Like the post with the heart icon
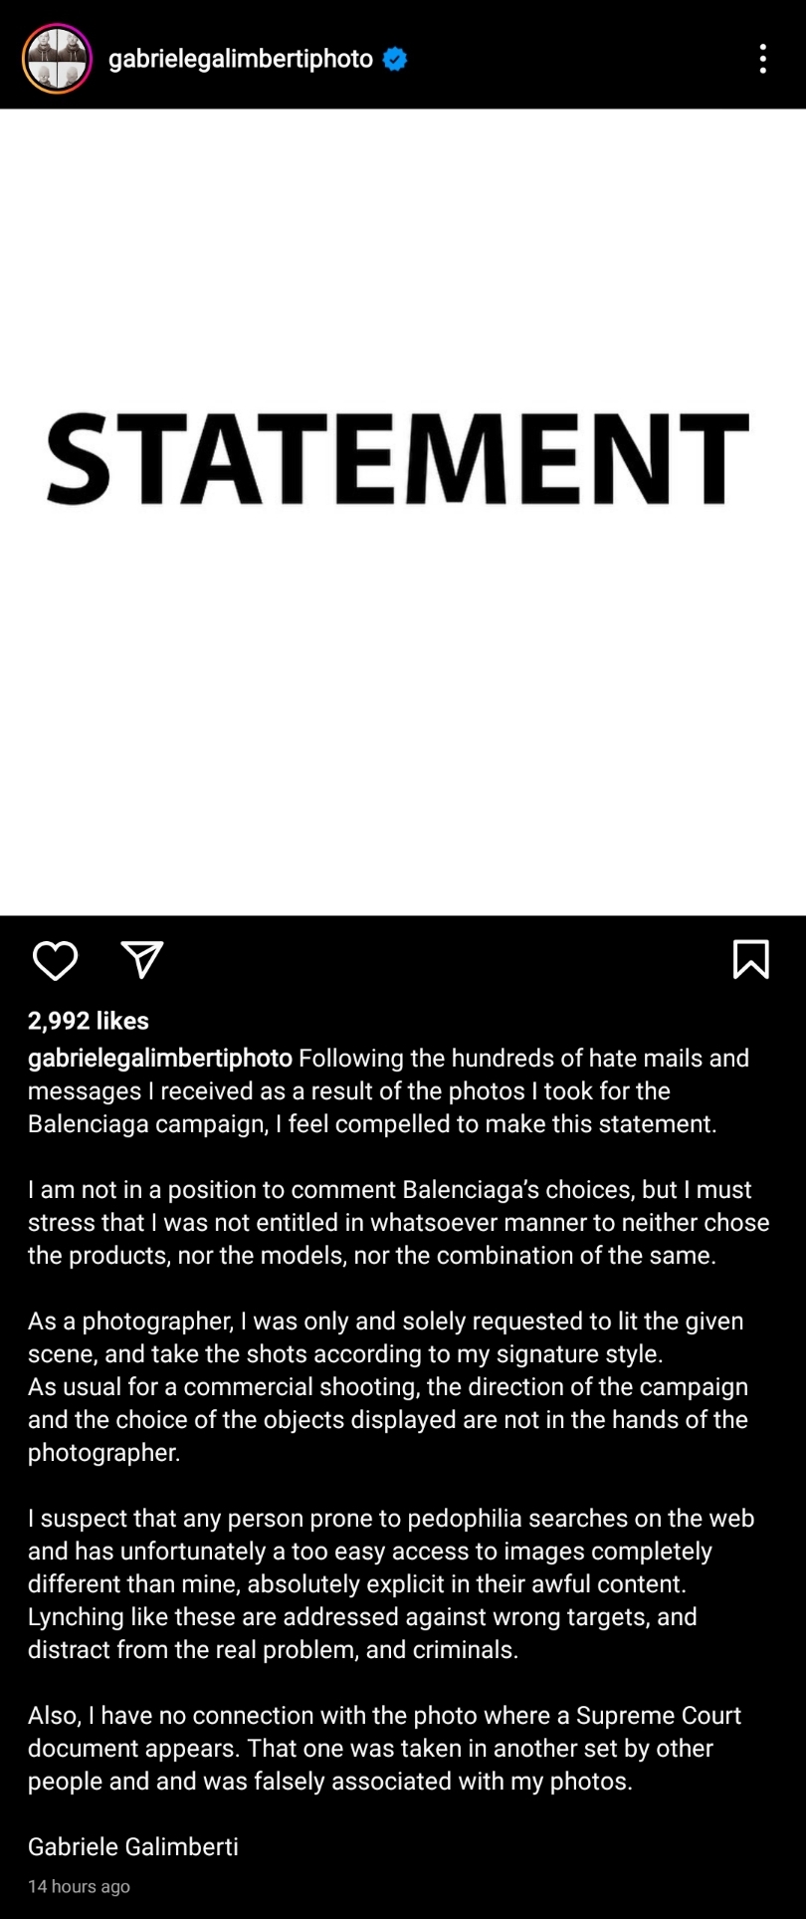The image size is (806, 1919). 55,960
